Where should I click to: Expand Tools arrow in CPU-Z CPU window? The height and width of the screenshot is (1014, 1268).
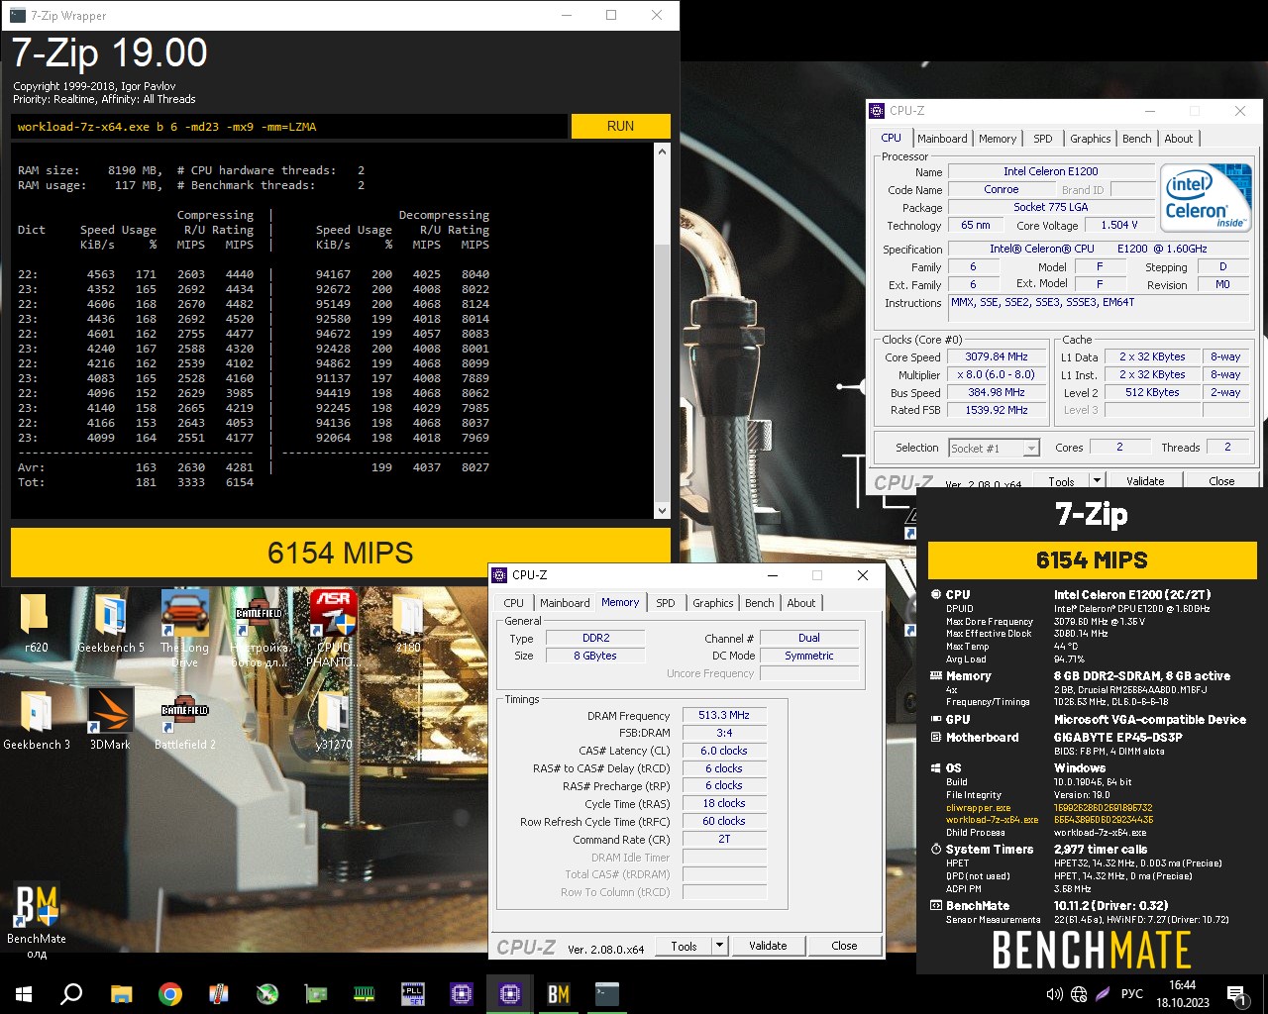pos(1097,480)
